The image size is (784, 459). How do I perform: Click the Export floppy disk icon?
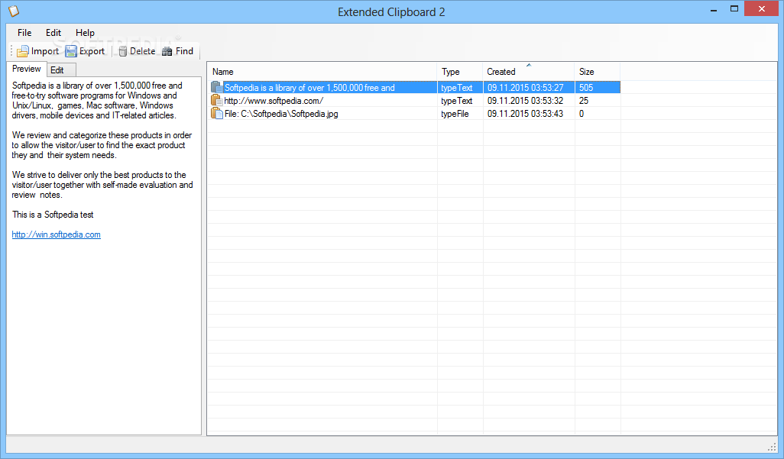71,51
